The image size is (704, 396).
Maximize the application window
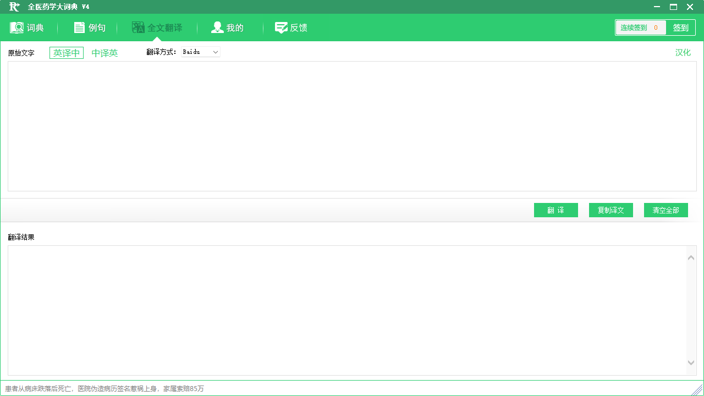(673, 7)
